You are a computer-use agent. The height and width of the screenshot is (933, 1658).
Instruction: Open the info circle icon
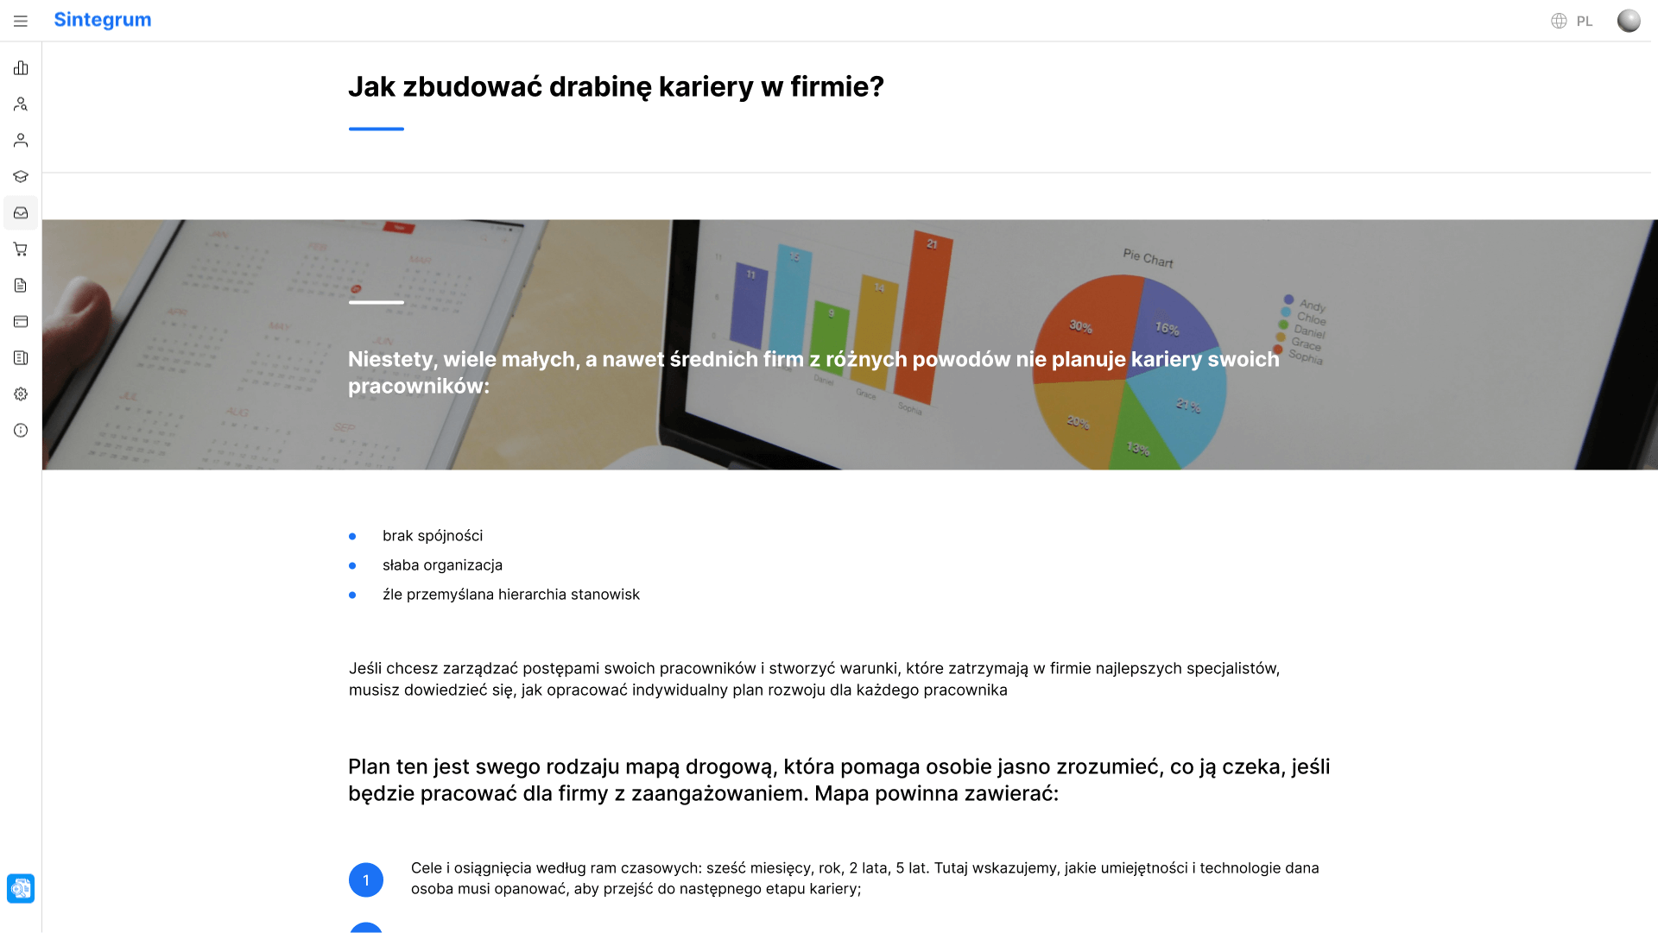point(21,431)
